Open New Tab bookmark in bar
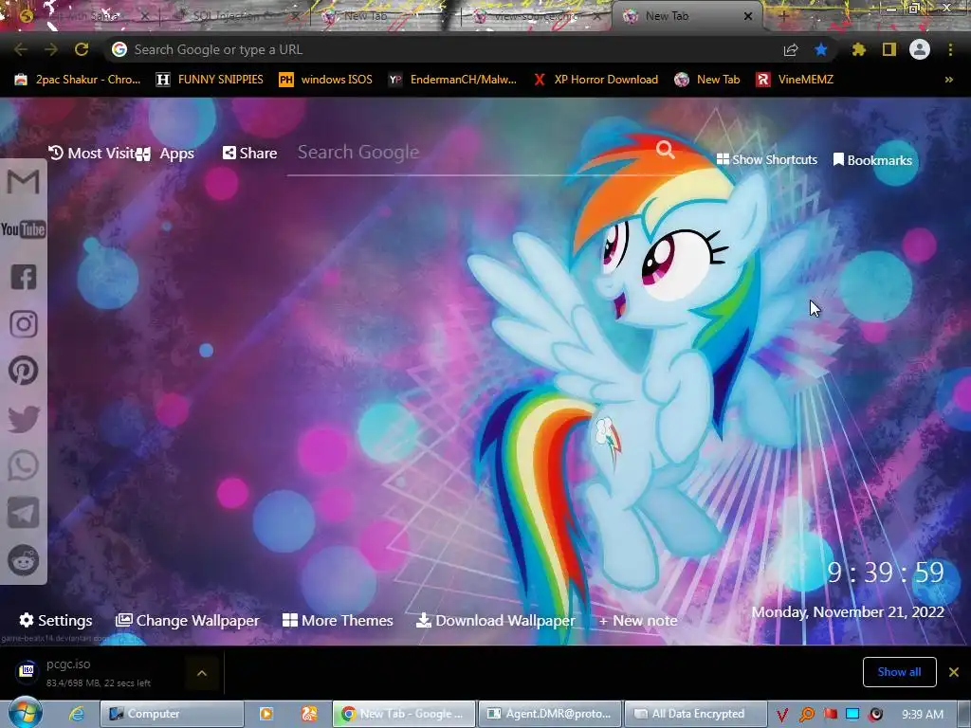 tap(707, 80)
